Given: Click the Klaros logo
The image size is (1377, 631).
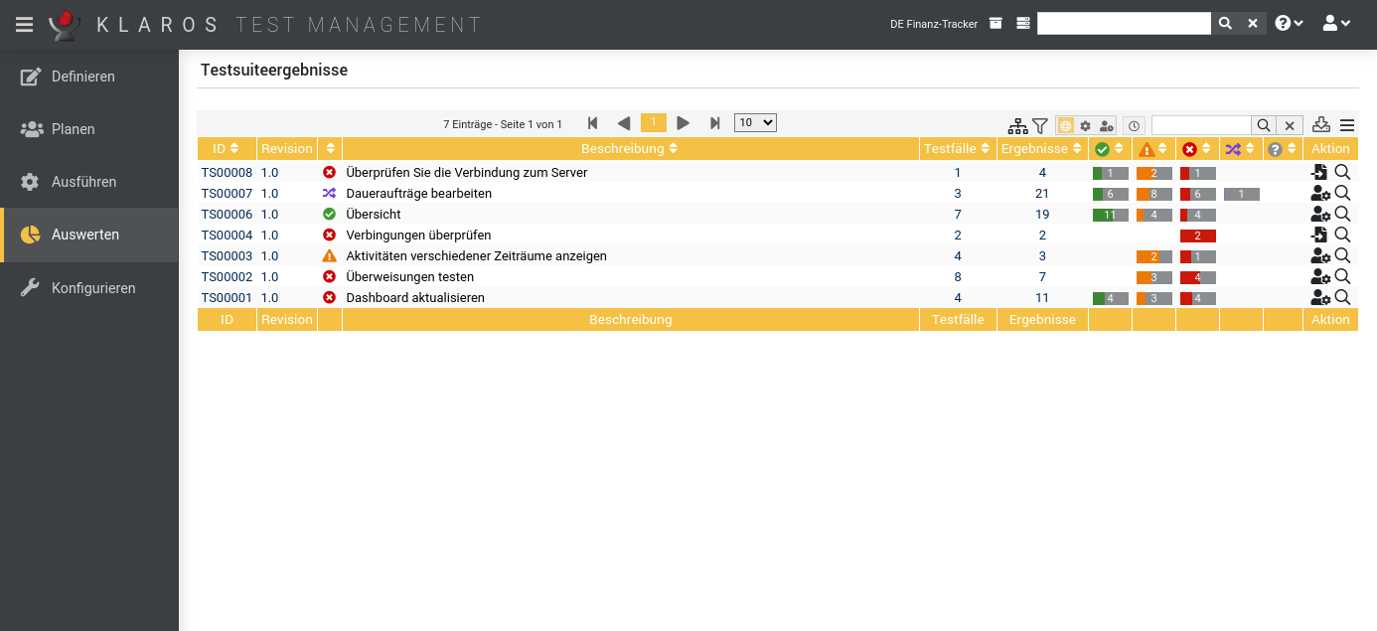Looking at the screenshot, I should [66, 24].
